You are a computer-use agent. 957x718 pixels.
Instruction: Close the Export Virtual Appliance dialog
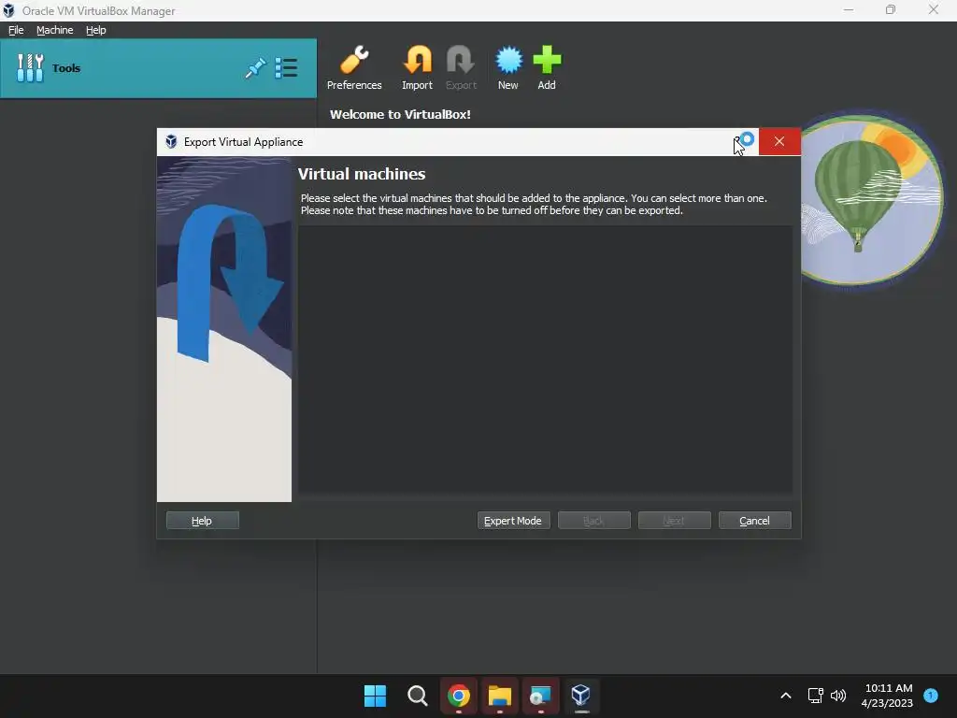(779, 142)
